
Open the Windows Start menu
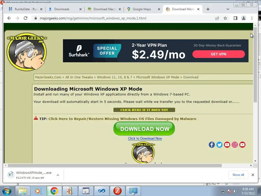(x=6, y=191)
